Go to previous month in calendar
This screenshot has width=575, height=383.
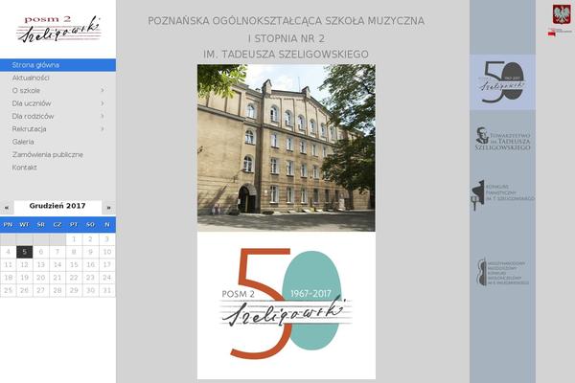pos(7,208)
